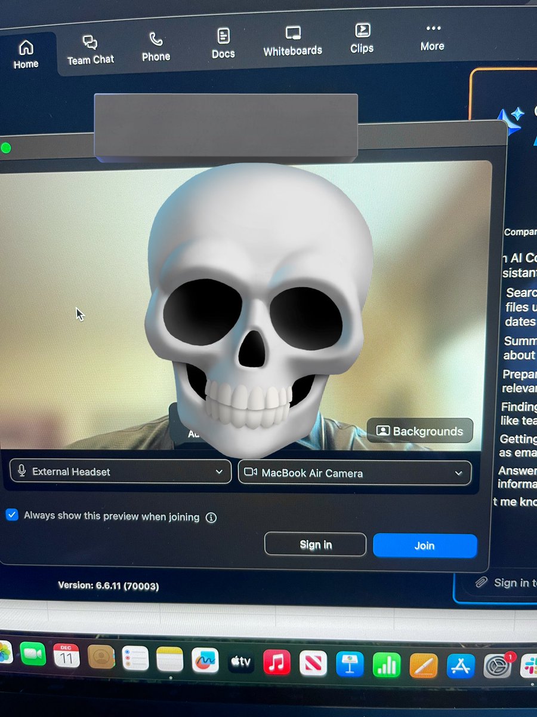Go to Whiteboards tab
537x717 pixels.
(x=292, y=41)
